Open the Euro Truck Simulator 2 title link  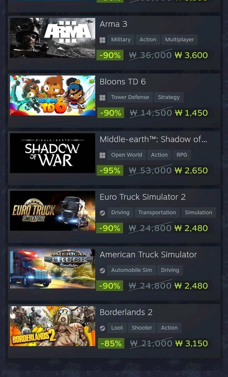coord(143,197)
